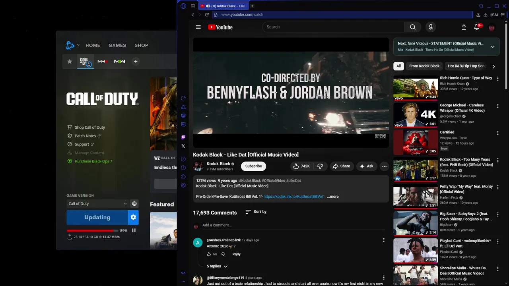Screen dimensions: 509x286
Task: Pause the Call of Duty download
Action: point(134,230)
